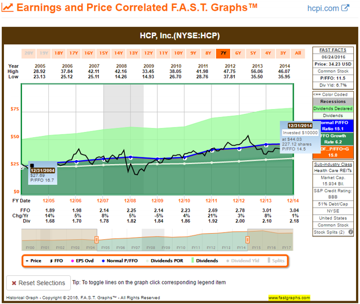
Task: Click the 'Health Care REITs' entry
Action: pos(332,171)
